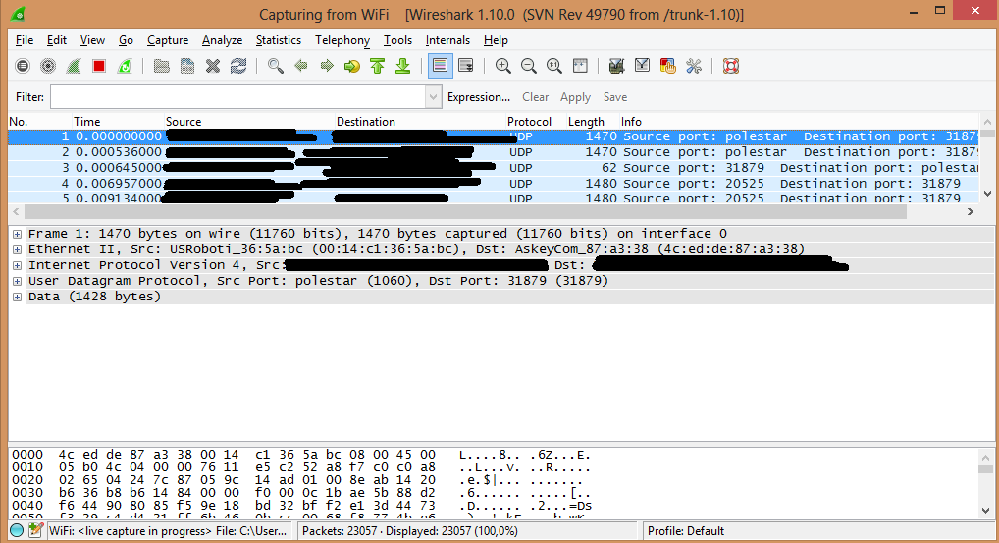999x543 pixels.
Task: Open the filter history dropdown arrow
Action: 433,97
